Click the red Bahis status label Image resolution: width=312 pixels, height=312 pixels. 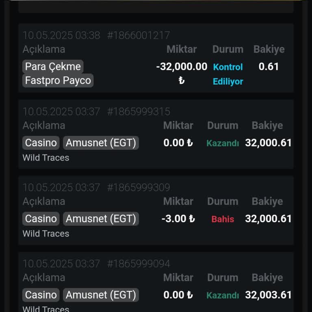click(x=223, y=219)
